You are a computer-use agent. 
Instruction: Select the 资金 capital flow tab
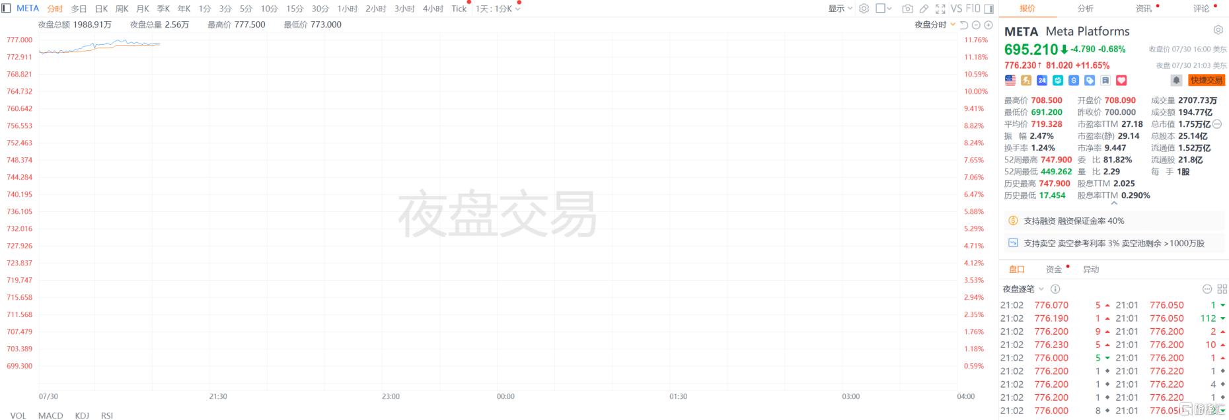[1054, 269]
